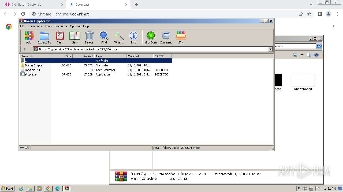Open Microsoft Edge from taskbar
The height and width of the screenshot is (192, 343).
click(57, 189)
